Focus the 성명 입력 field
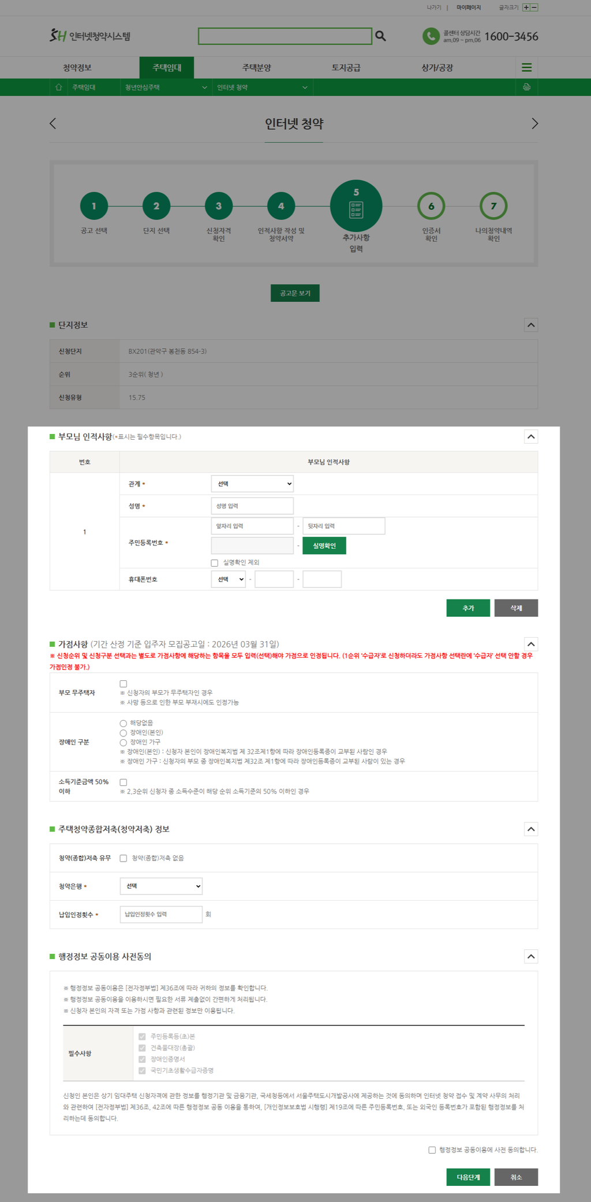Screen dimensions: 591x1202 (x=252, y=506)
